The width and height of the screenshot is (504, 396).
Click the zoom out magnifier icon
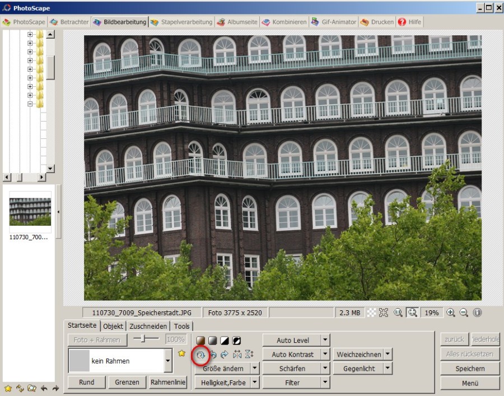[x=464, y=313]
